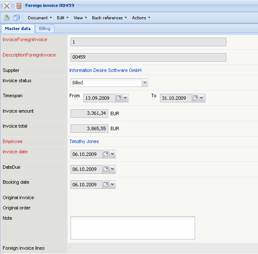Expand the Timespan From date dropdown arrow
This screenshot has height=254, width=258.
(x=125, y=98)
